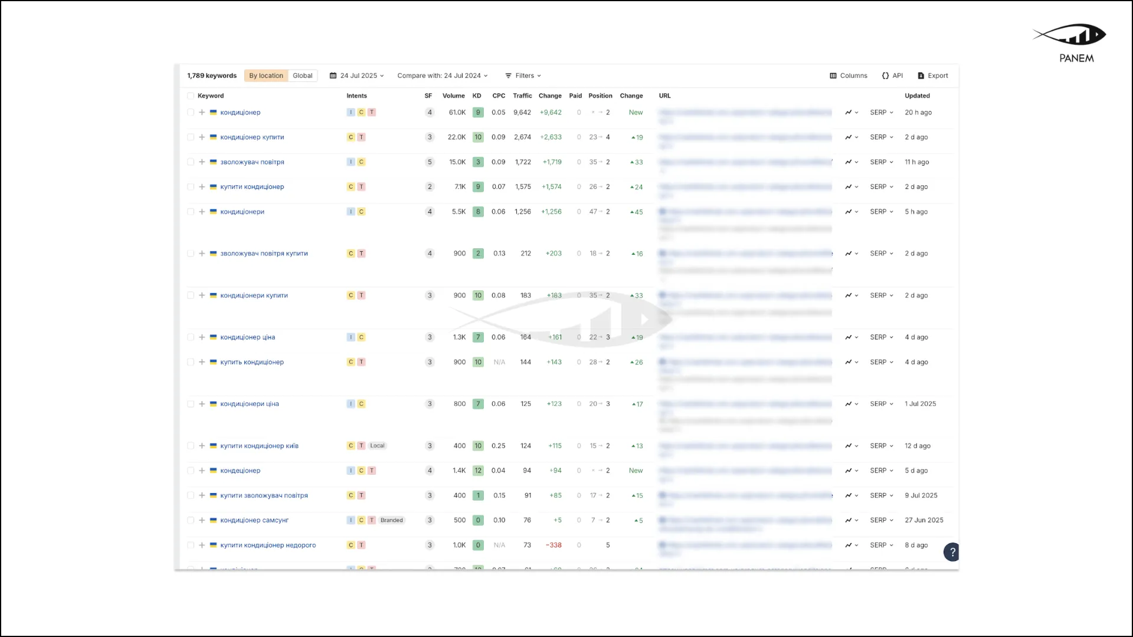Click the Export file icon
Viewport: 1133px width, 637px height.
click(x=921, y=75)
